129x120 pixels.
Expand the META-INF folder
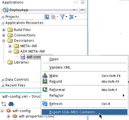[x=10, y=46]
